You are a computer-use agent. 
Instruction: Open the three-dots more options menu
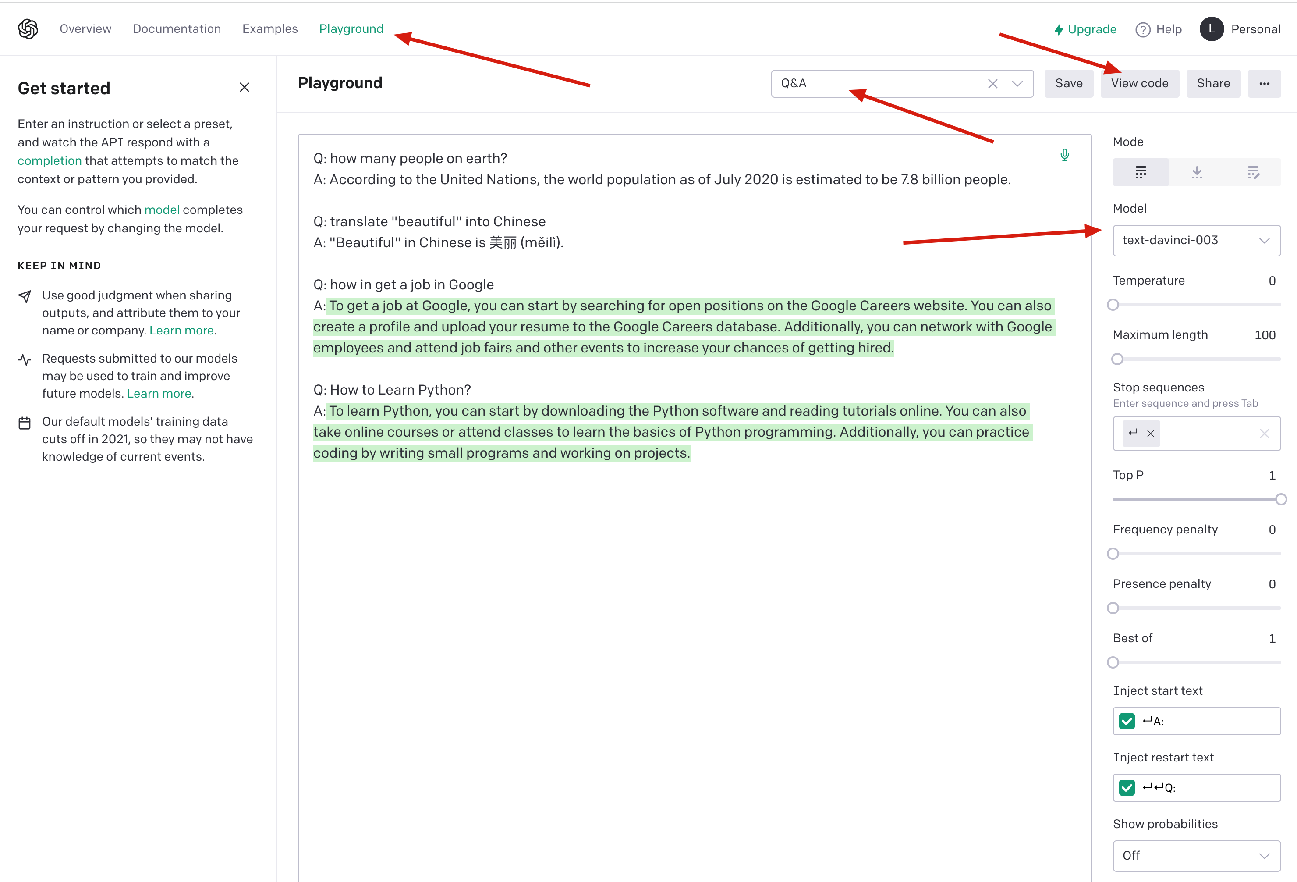(1264, 84)
